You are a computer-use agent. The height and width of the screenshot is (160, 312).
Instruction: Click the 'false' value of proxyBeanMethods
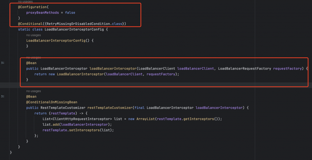pyautogui.click(x=70, y=12)
